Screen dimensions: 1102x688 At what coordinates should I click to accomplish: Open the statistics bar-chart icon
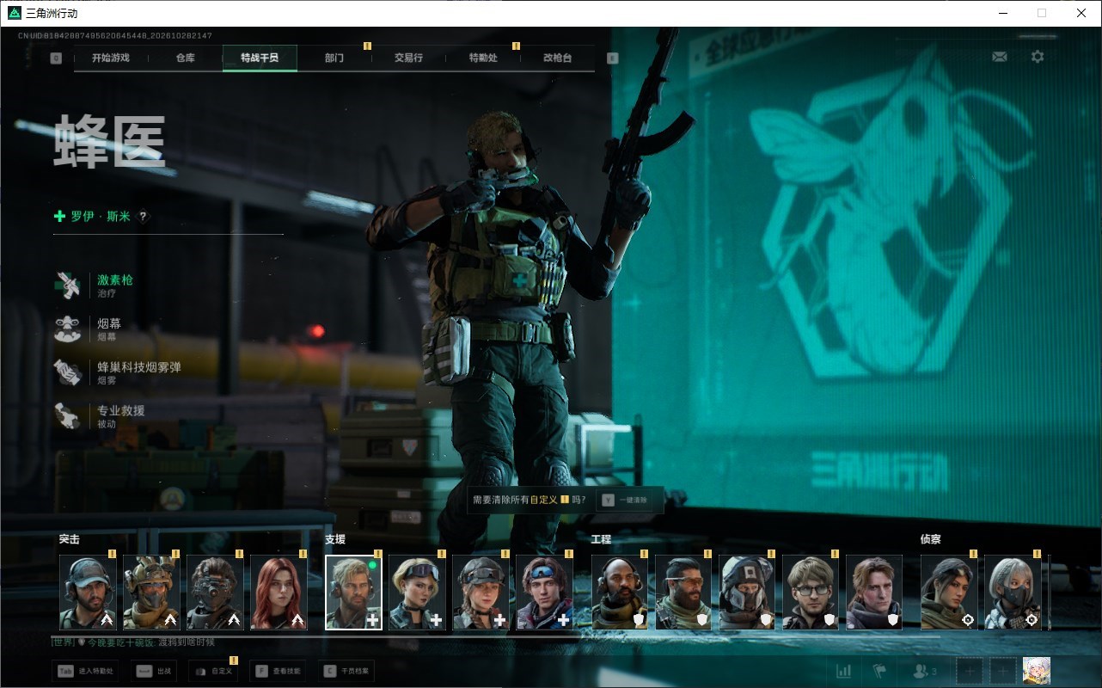(843, 671)
